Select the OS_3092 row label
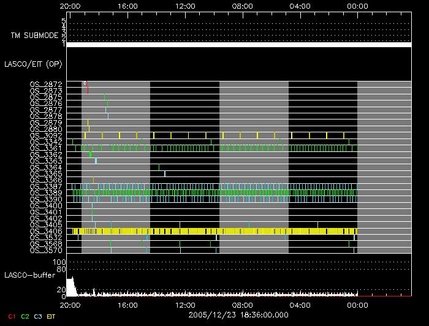 click(46, 135)
